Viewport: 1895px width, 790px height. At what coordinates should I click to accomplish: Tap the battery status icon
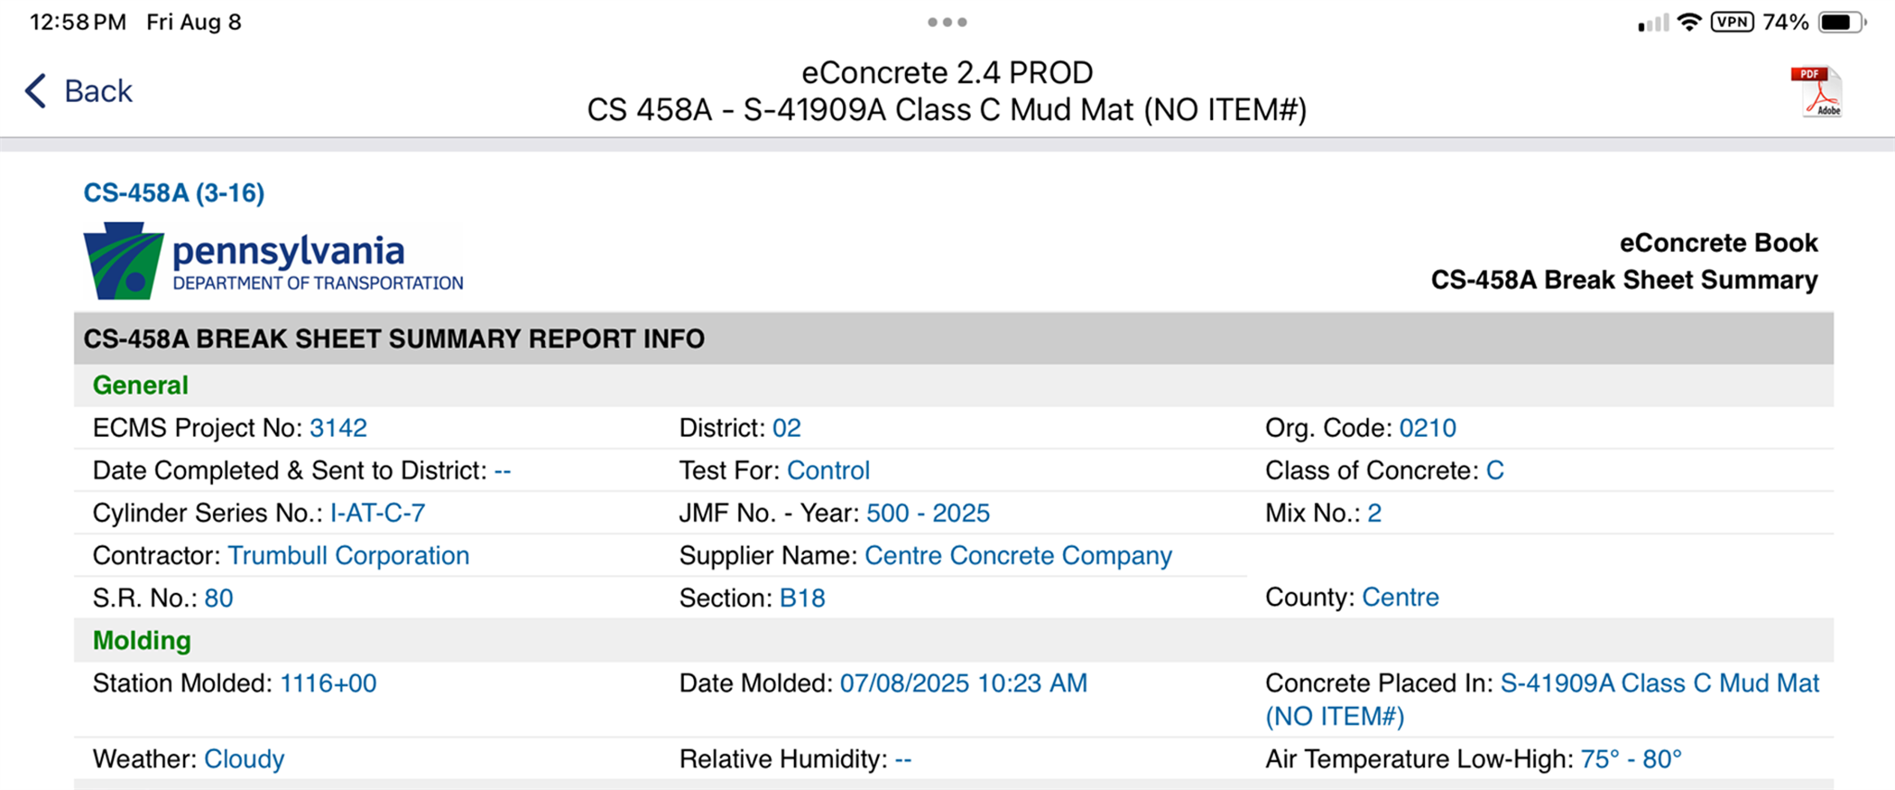(1842, 22)
